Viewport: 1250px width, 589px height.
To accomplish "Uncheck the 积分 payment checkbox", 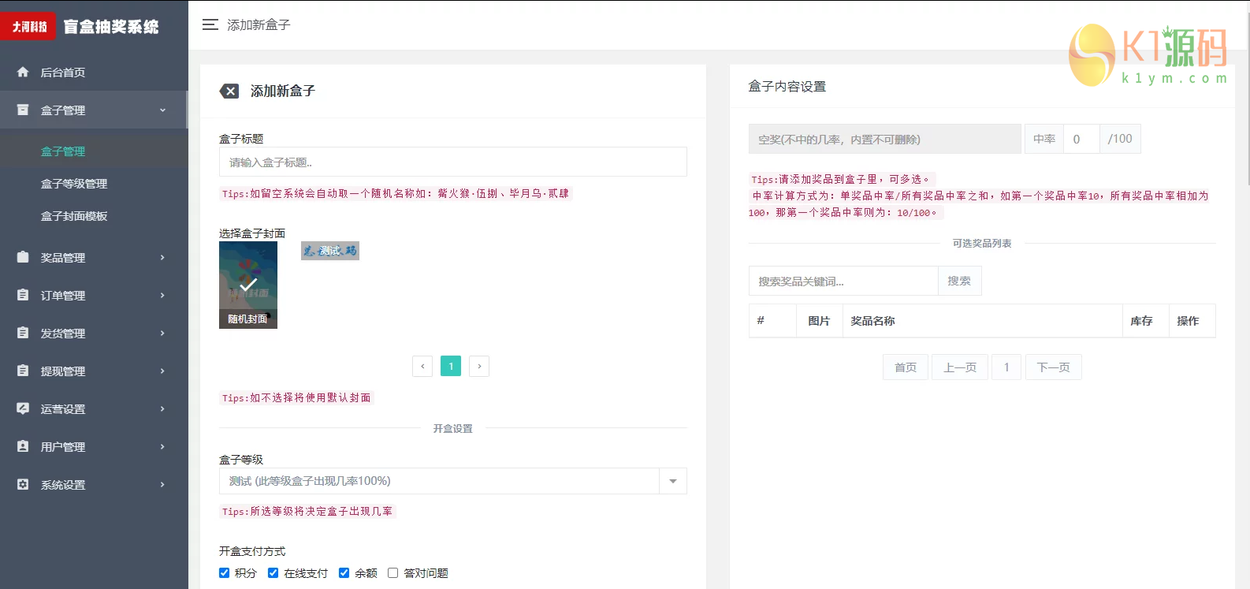I will coord(225,573).
